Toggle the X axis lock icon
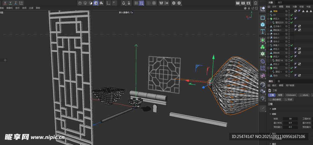The height and width of the screenshot is (145, 313). pos(5,3)
